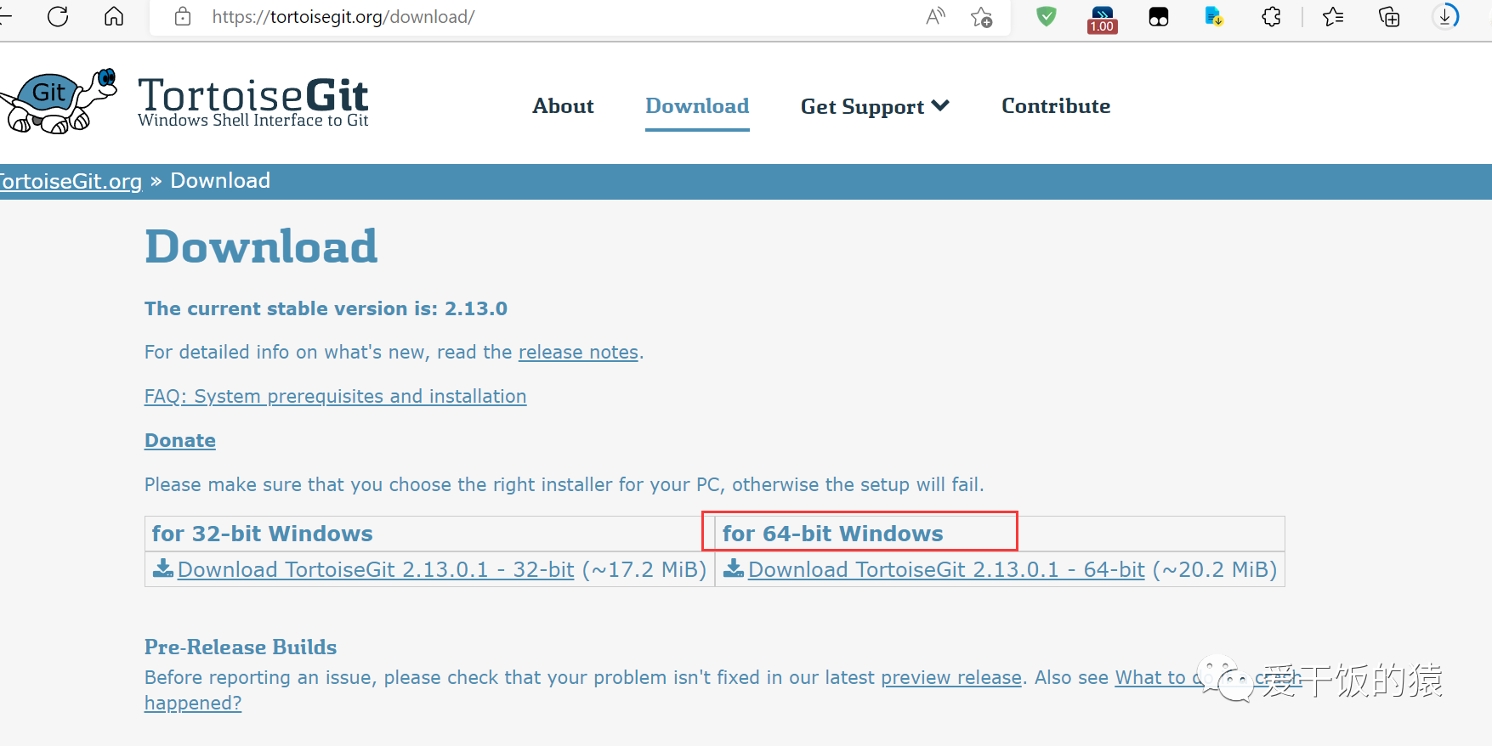Click the Donate link
Screen dimensions: 1492x746
(x=180, y=440)
